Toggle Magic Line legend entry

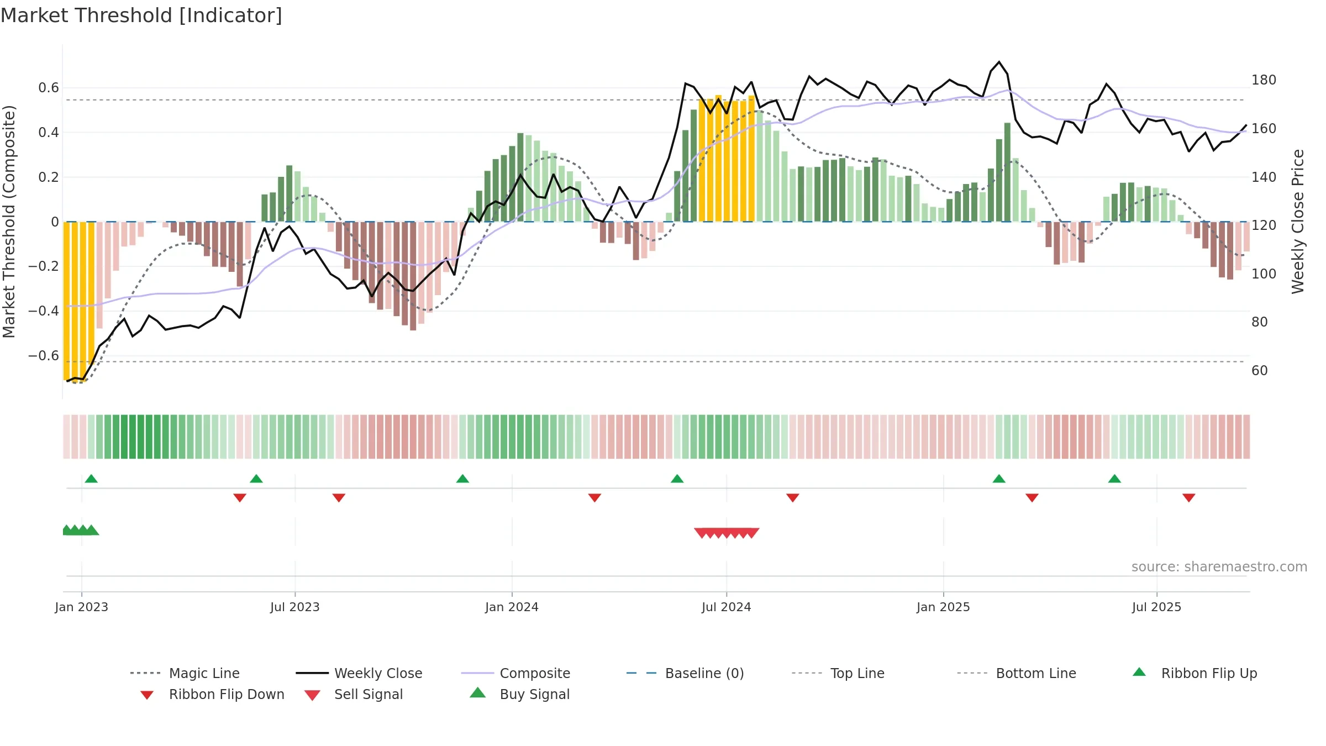pos(185,673)
